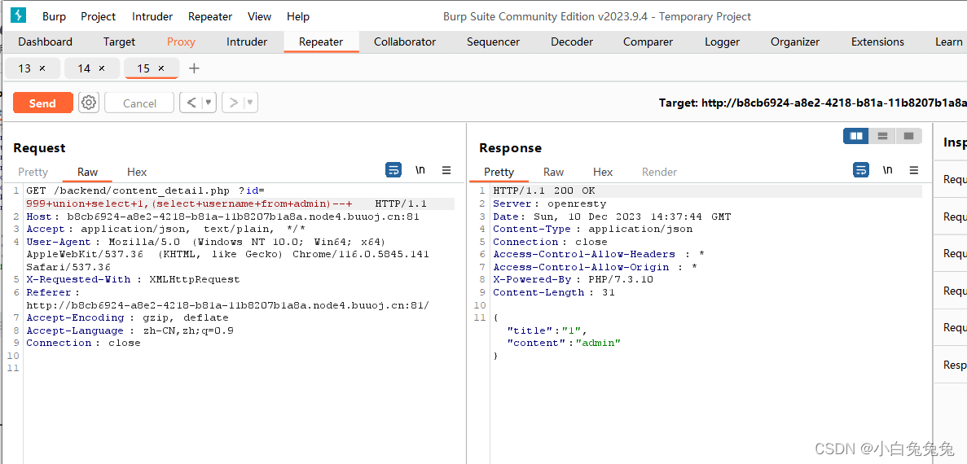Toggle word wrap icon in Response panel
Image resolution: width=967 pixels, height=464 pixels.
tap(861, 170)
